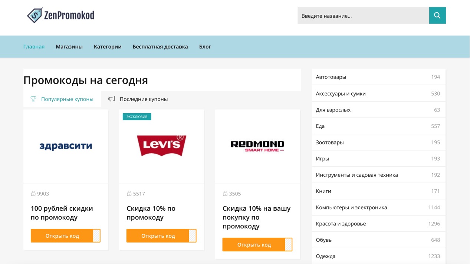
Task: Click the Здравсити logo thumbnail
Action: coord(66,146)
